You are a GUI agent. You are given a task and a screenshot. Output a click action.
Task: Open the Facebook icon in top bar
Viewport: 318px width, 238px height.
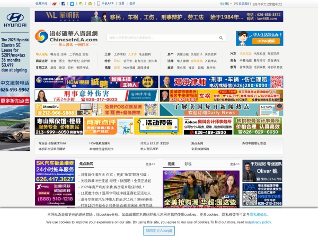pyautogui.click(x=63, y=4)
